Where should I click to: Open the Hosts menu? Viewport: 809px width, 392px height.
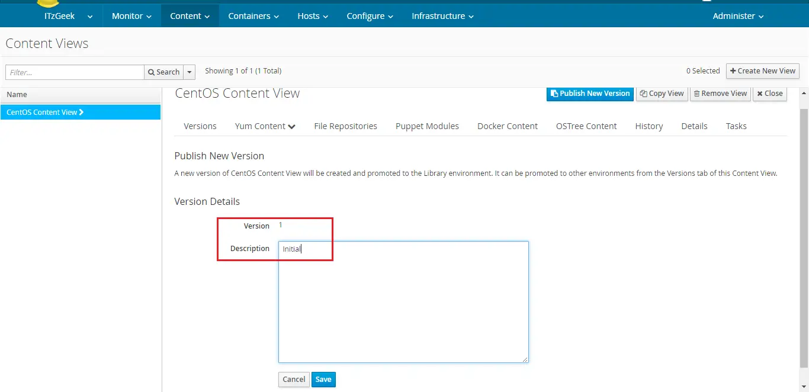[312, 16]
